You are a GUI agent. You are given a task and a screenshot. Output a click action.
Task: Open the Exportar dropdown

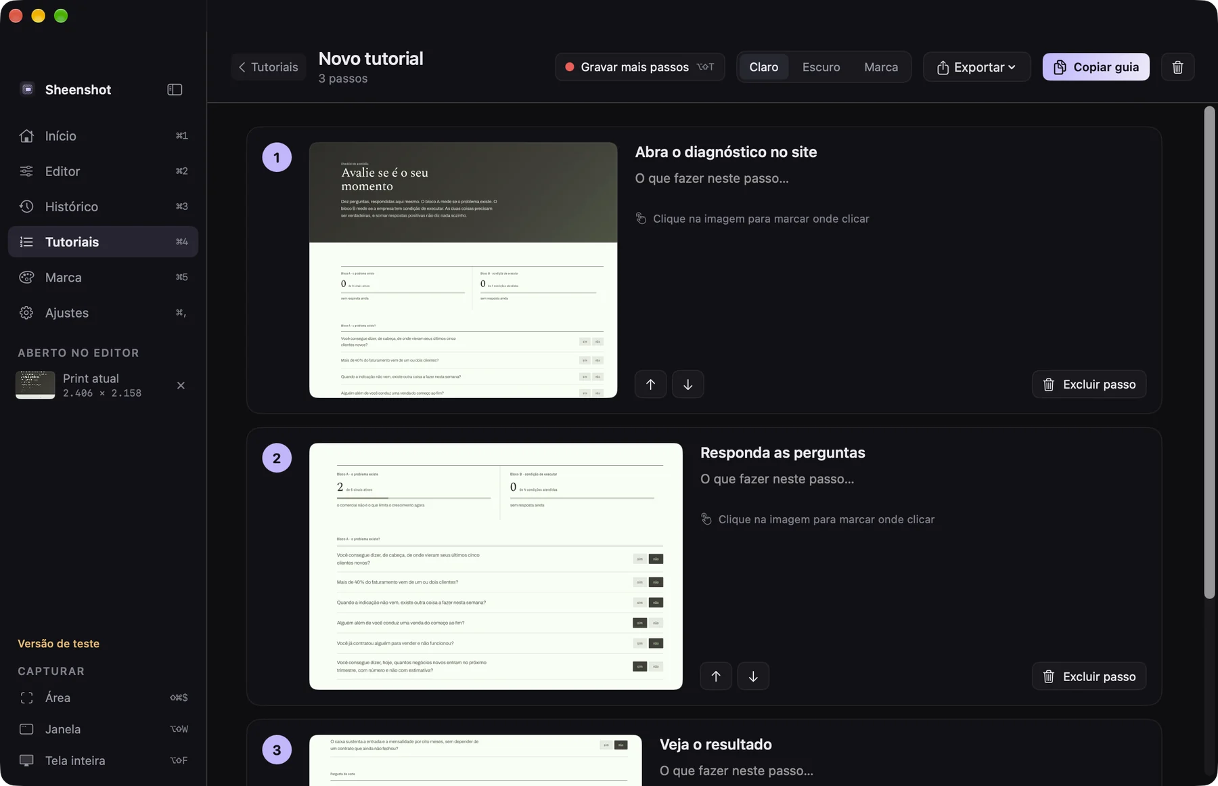click(x=976, y=67)
